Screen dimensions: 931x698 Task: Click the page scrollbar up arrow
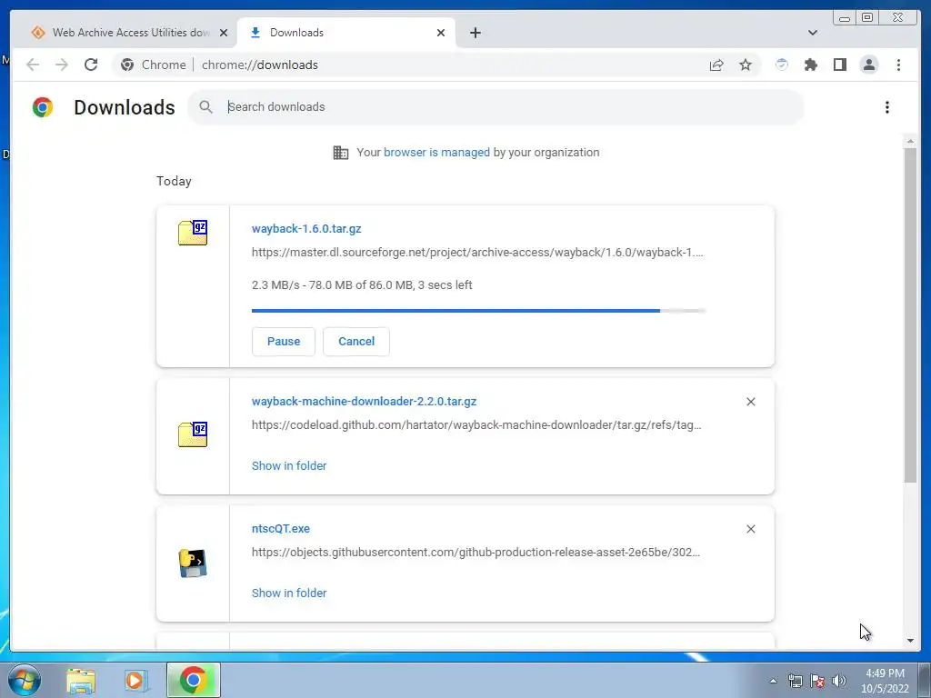[x=910, y=141]
